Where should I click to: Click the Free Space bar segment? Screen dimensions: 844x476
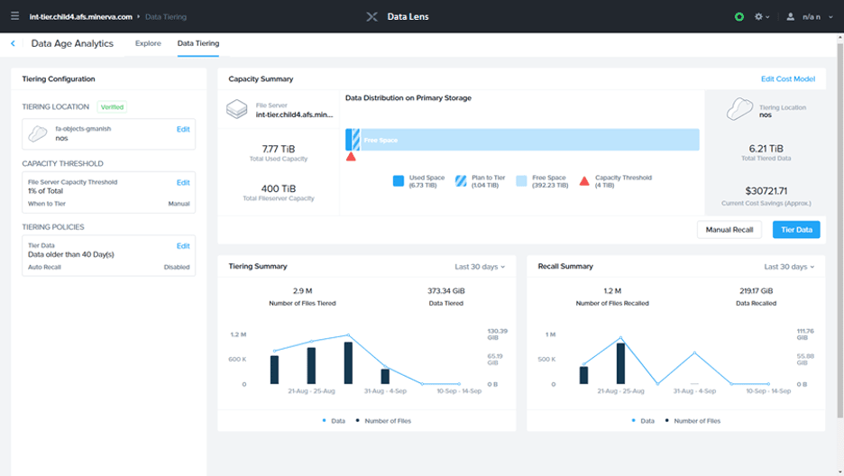coord(532,140)
